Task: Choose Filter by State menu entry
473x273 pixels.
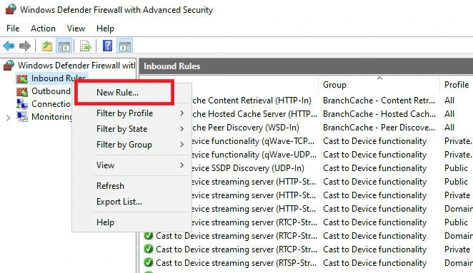Action: [x=131, y=129]
